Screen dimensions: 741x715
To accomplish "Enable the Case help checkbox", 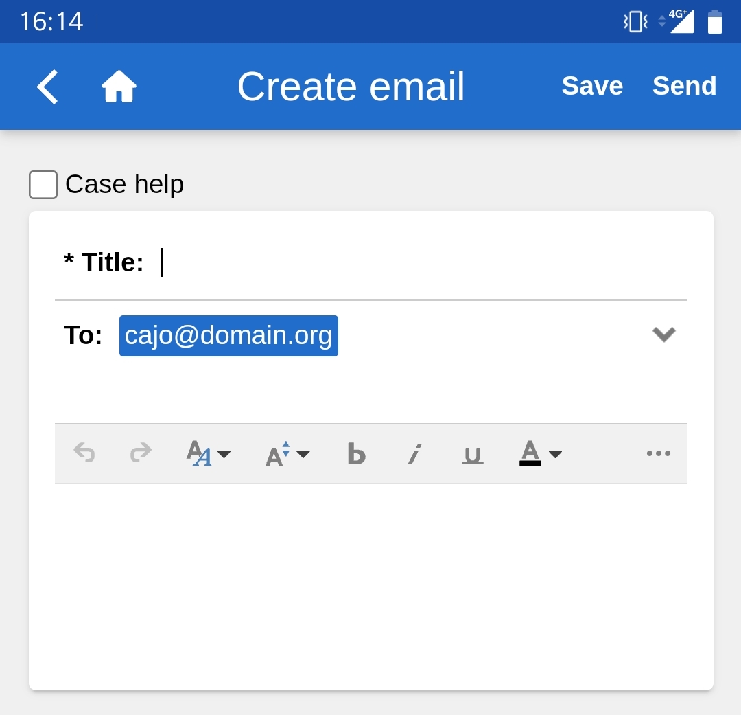I will tap(43, 185).
